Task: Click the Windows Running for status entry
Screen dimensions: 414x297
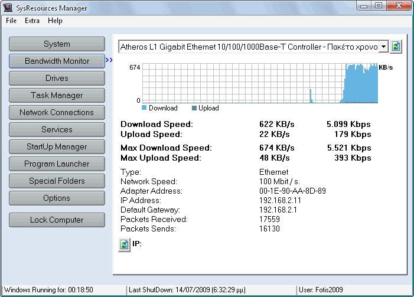Action: point(48,290)
